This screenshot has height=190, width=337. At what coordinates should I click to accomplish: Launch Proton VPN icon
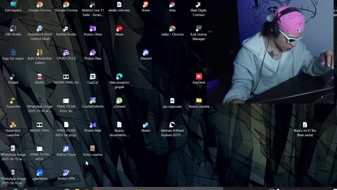pyautogui.click(x=66, y=175)
